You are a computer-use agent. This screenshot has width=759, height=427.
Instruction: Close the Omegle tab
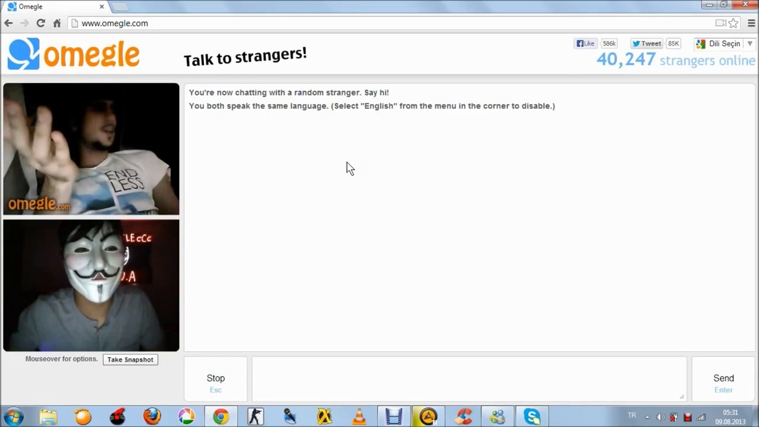click(101, 7)
